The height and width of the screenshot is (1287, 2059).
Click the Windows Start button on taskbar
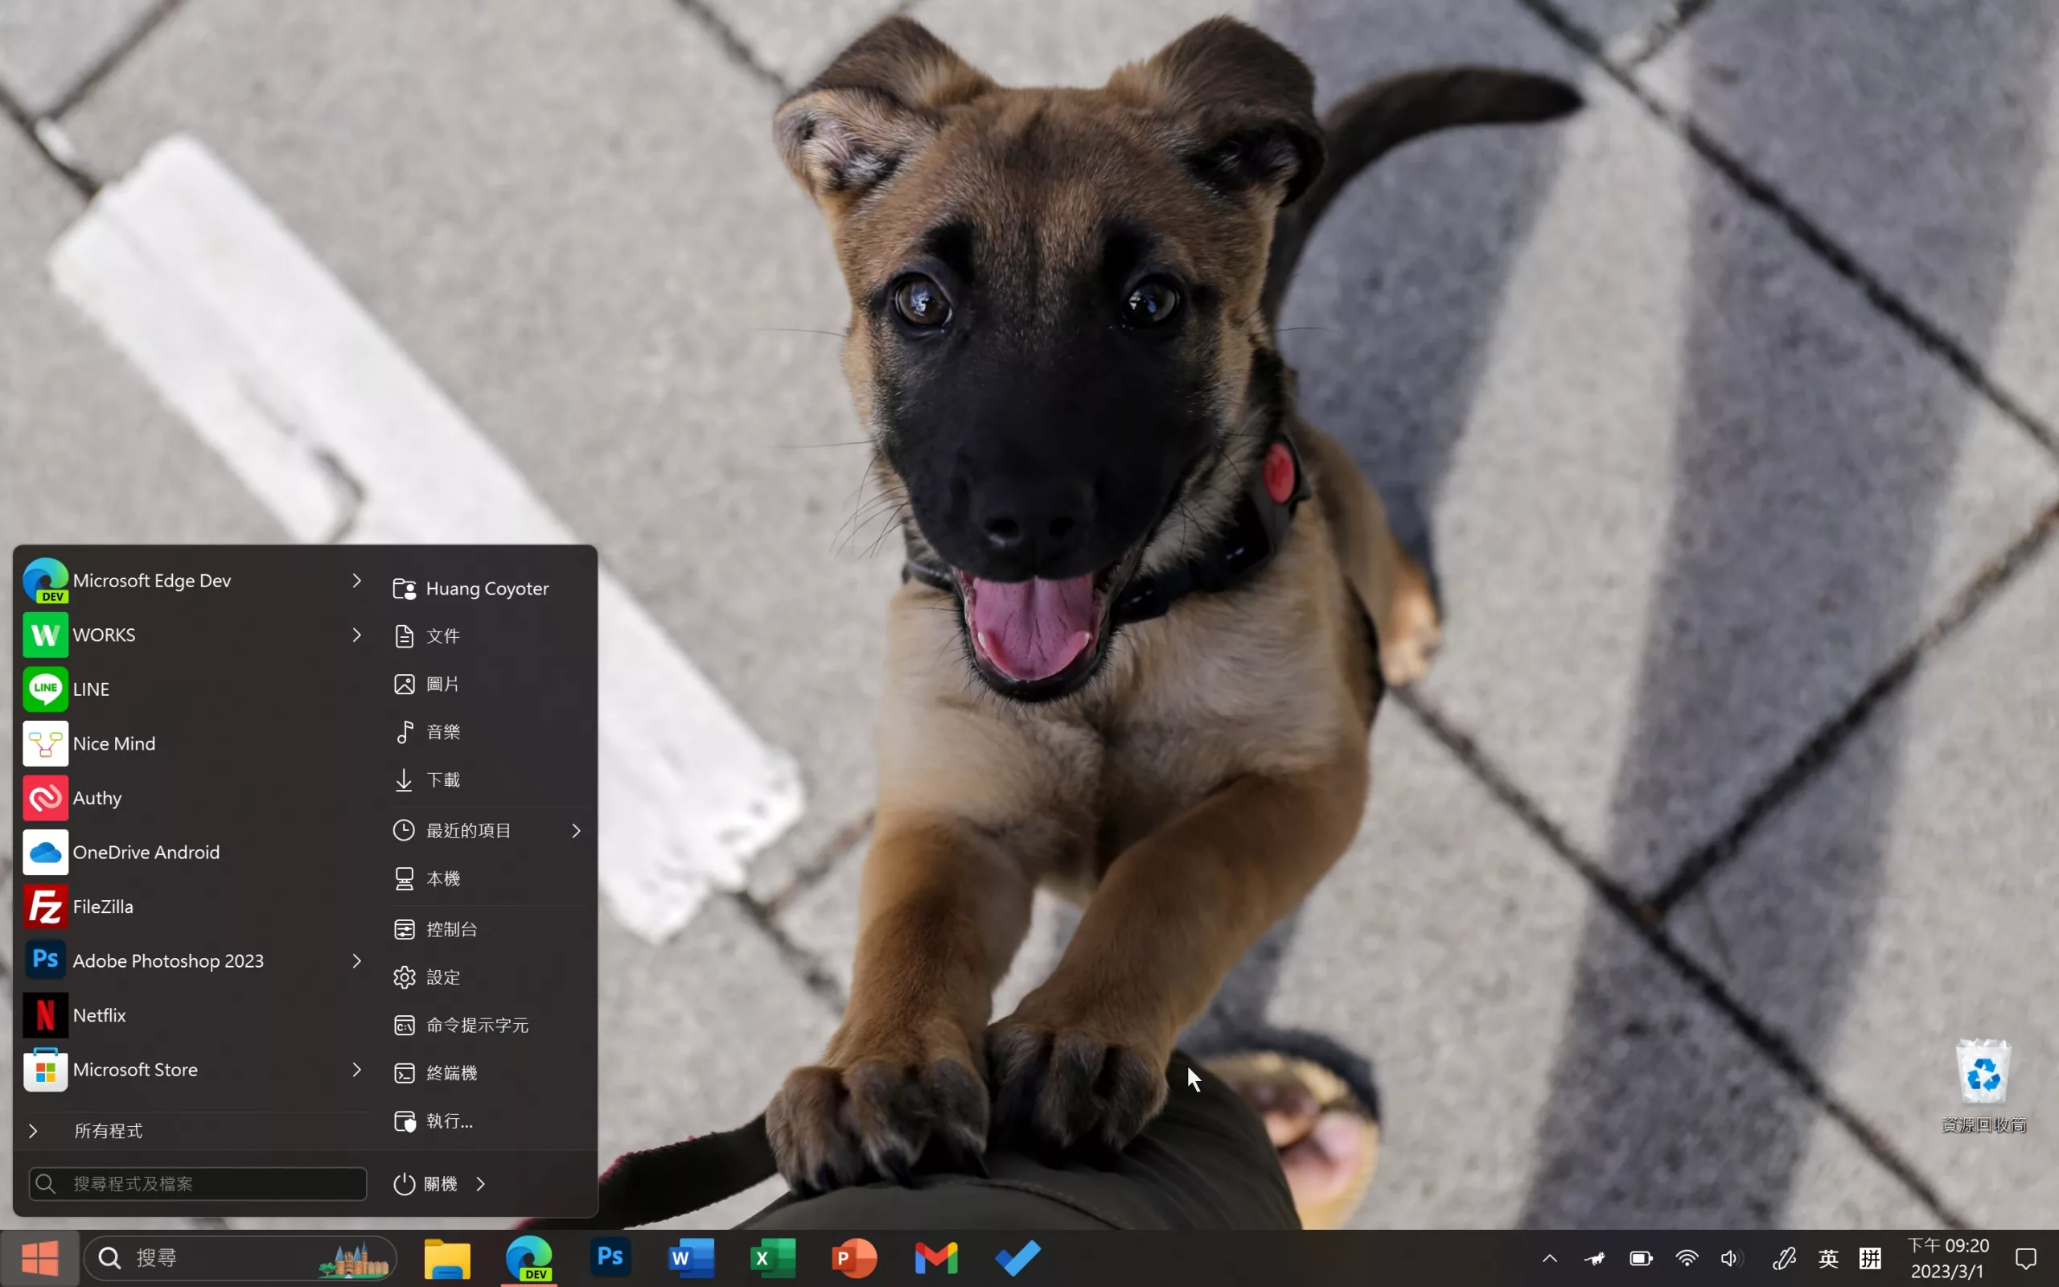click(40, 1258)
